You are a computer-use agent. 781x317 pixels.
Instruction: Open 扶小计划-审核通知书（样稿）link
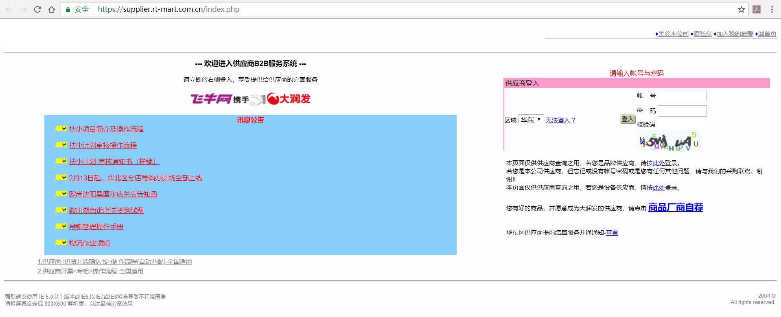(x=114, y=162)
